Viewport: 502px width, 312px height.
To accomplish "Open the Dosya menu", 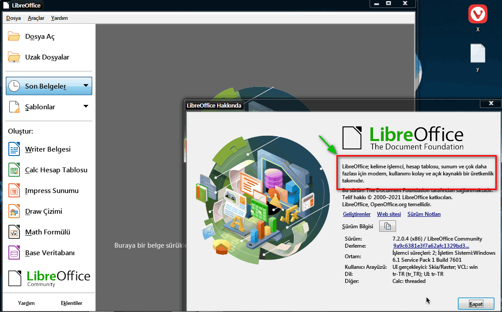I will [x=13, y=18].
